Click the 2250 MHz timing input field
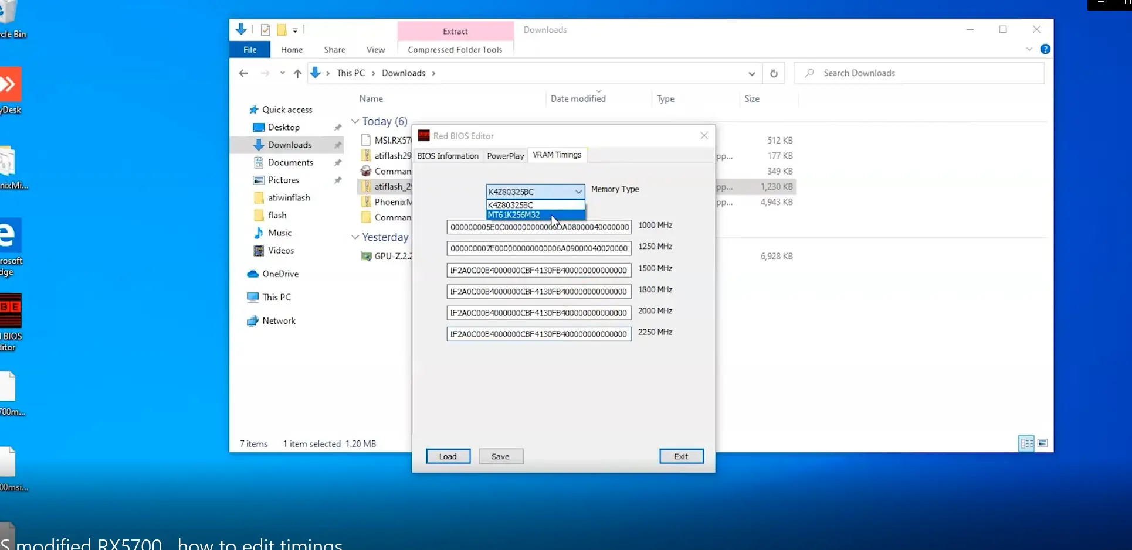The height and width of the screenshot is (550, 1132). pyautogui.click(x=538, y=334)
